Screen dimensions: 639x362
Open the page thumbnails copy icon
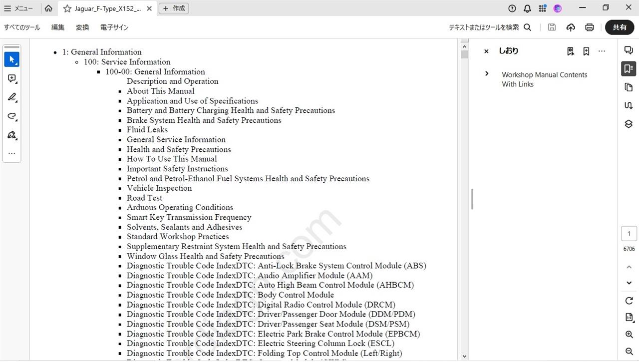pos(629,87)
